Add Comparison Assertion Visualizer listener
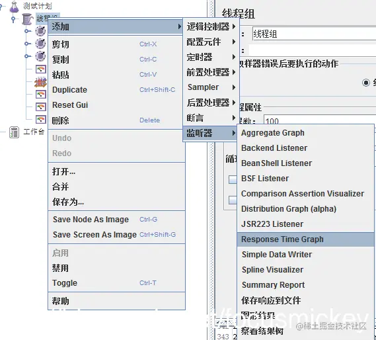 tap(306, 194)
